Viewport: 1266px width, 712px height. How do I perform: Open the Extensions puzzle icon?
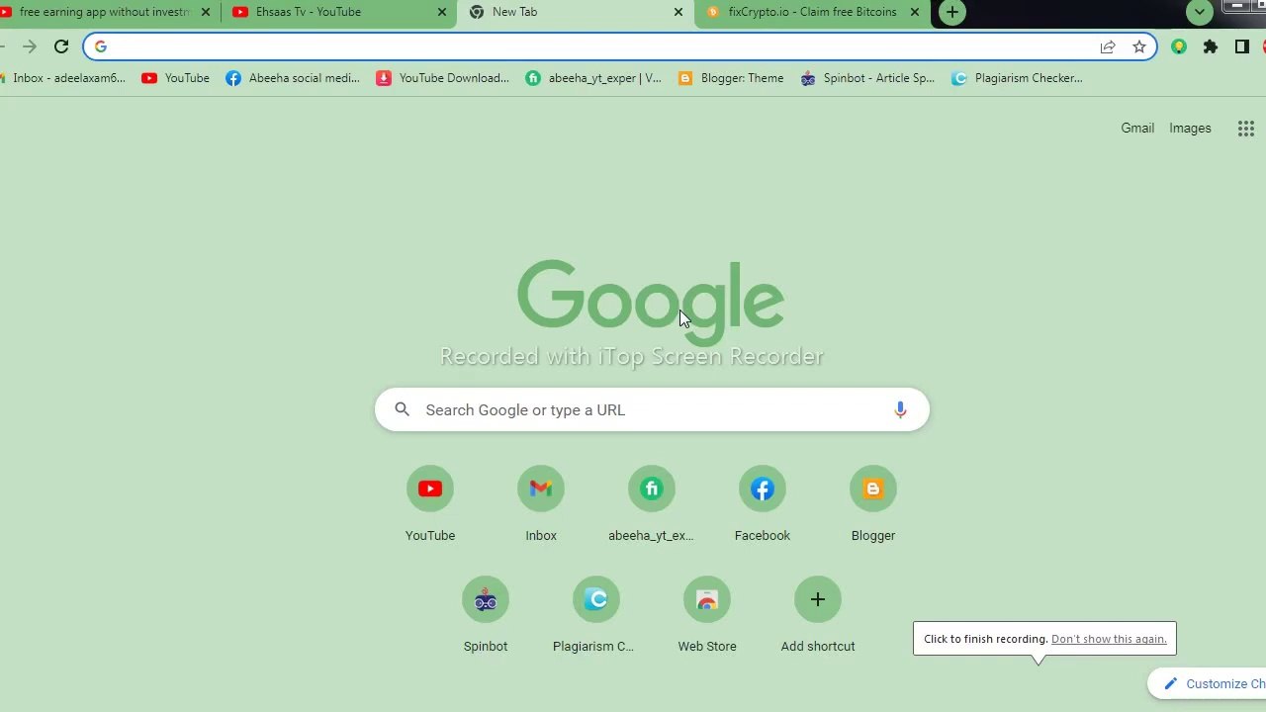pos(1211,46)
